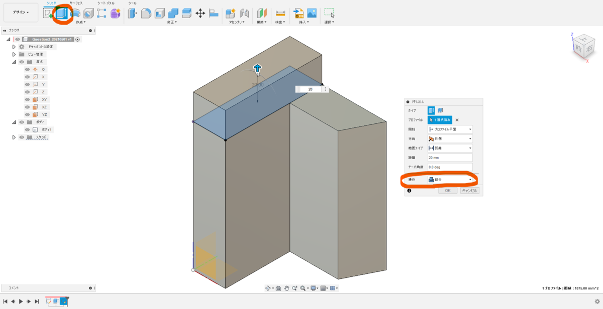Click the テーパ角度 0.0 deg field

click(450, 167)
